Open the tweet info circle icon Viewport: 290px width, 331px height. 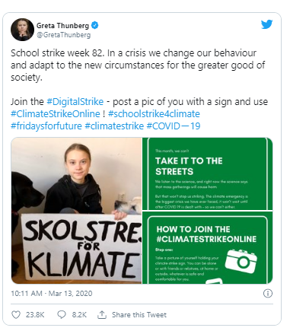[268, 294]
